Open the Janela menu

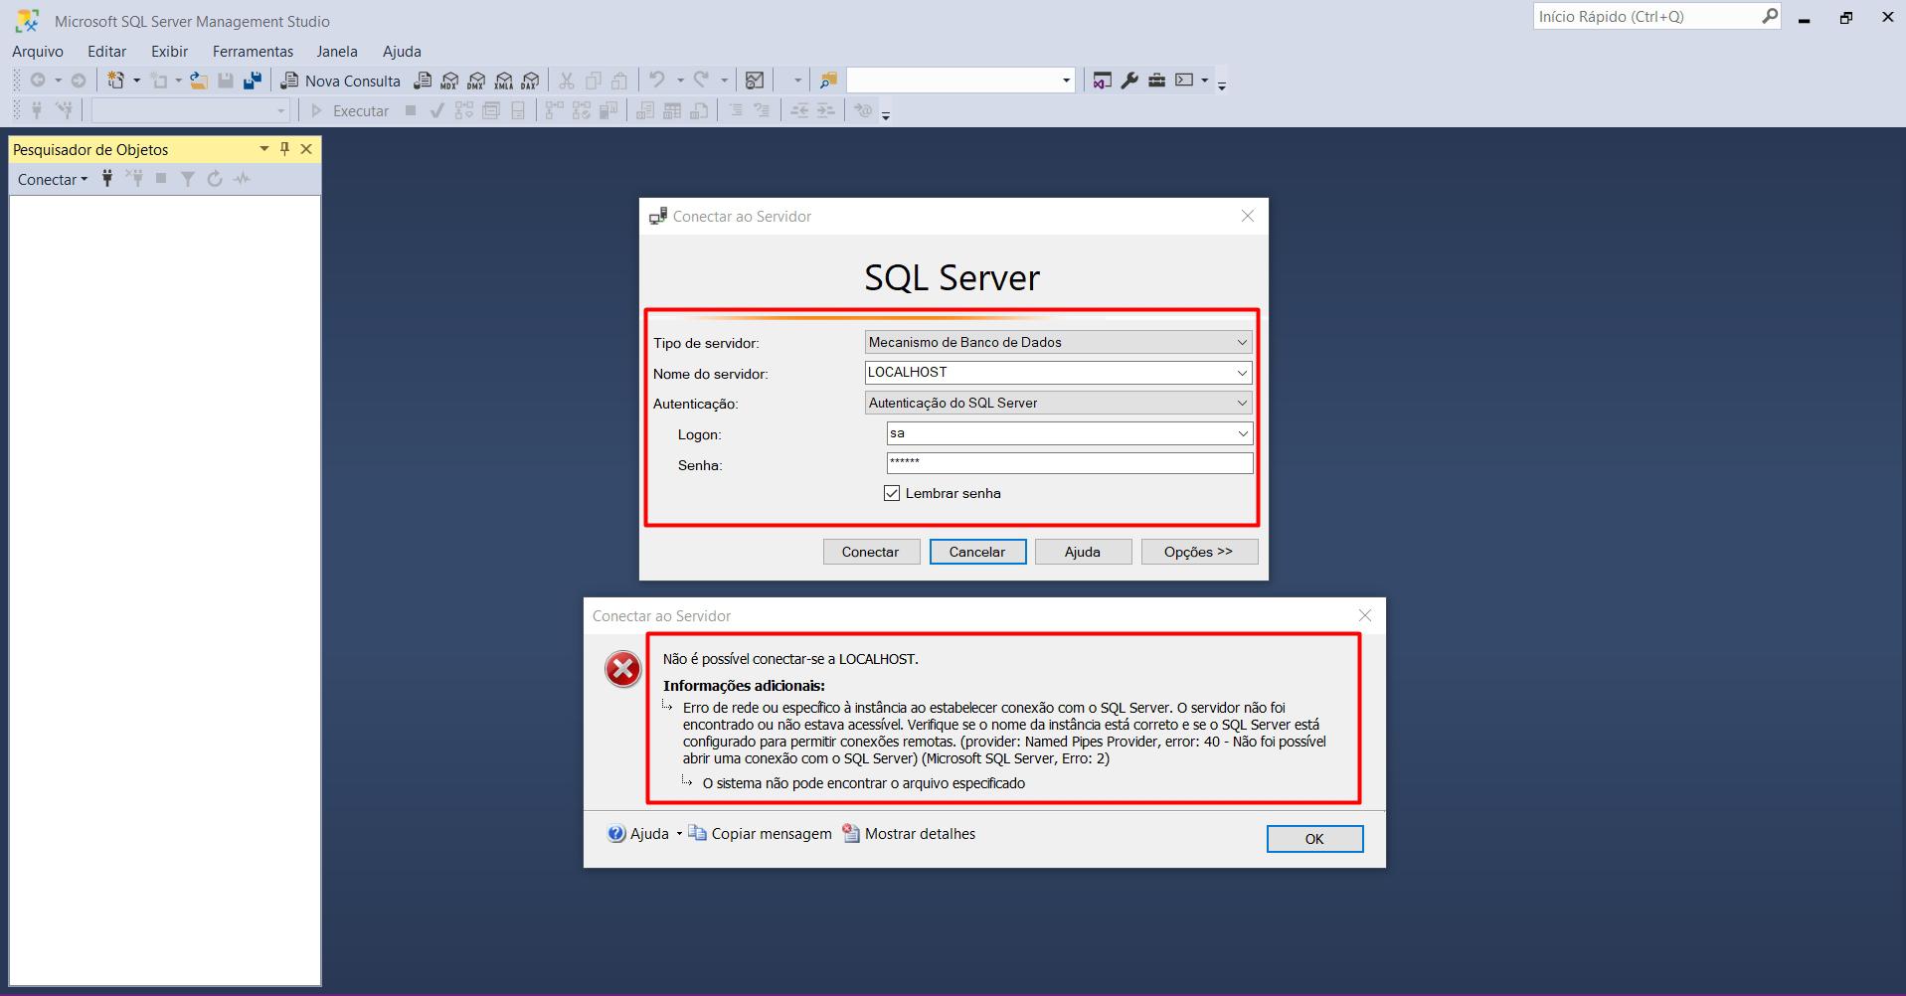[x=337, y=52]
